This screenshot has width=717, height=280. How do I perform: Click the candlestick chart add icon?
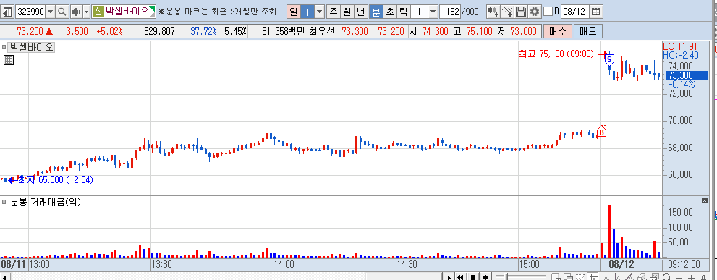click(x=493, y=12)
